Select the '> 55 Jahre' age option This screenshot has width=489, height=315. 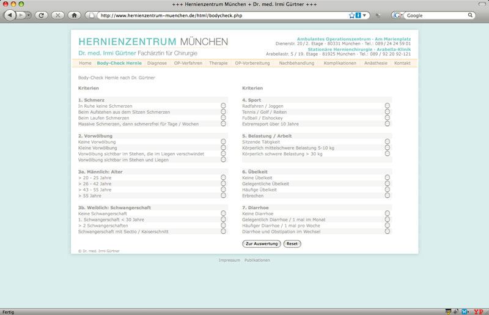tap(223, 196)
